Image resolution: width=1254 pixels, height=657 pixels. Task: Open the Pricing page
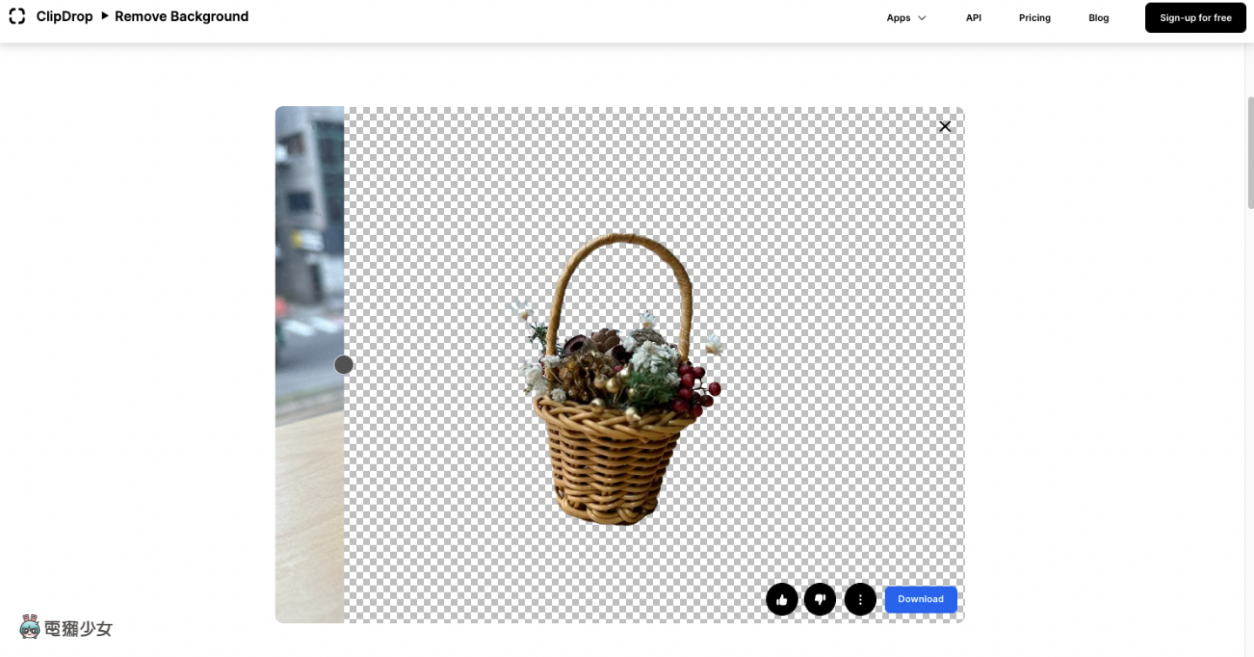[1035, 17]
